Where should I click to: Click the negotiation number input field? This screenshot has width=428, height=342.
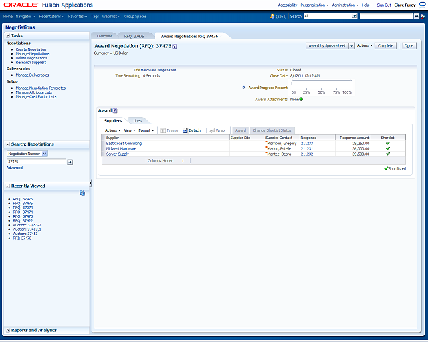pos(37,162)
